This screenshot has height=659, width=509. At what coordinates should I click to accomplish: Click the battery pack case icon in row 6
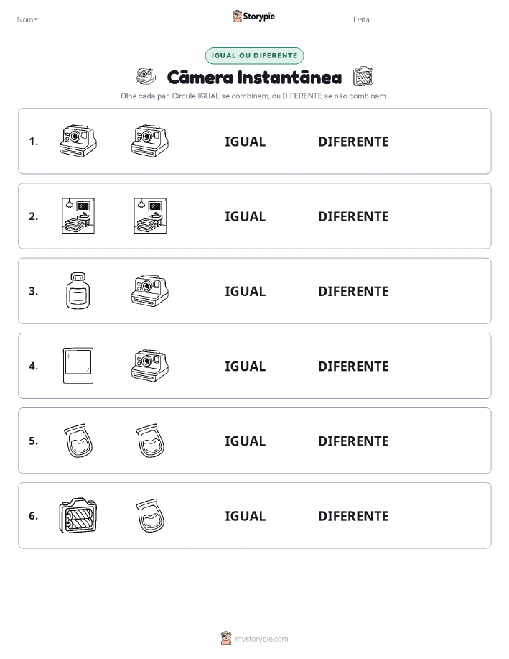(x=78, y=515)
